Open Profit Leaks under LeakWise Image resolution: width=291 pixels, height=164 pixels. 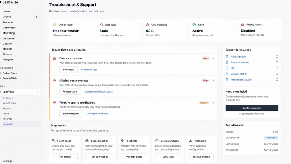point(9,103)
